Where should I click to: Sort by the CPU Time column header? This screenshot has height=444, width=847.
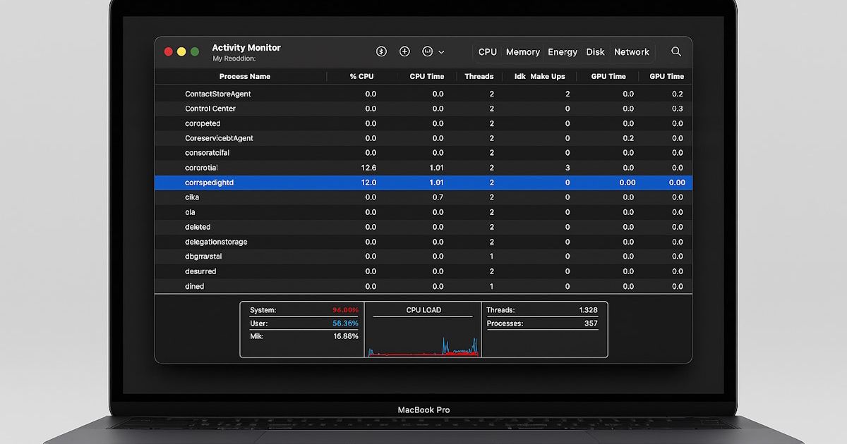pyautogui.click(x=427, y=76)
